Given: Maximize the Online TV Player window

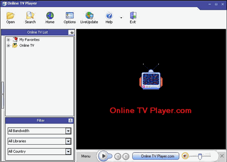Looking at the screenshot, I should (216, 4).
